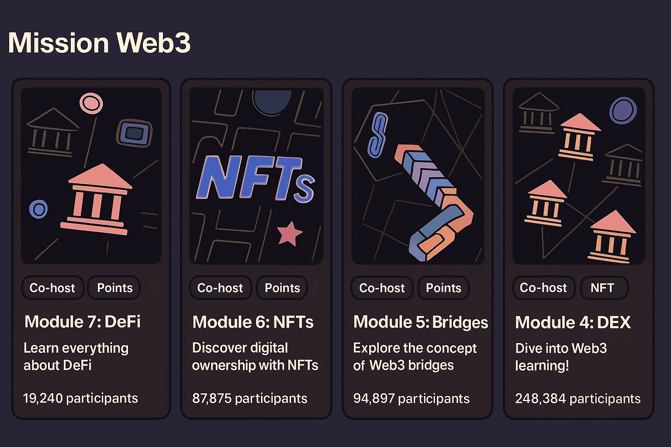Select the Co-host tag on Module 6
671x447 pixels.
point(220,288)
